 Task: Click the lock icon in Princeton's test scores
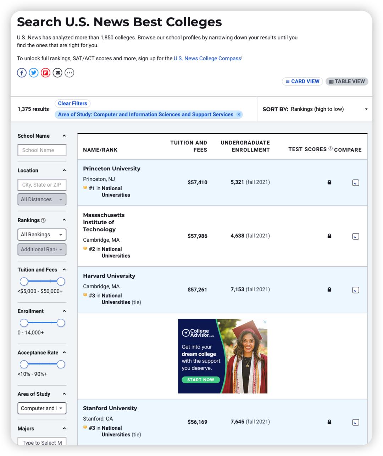pyautogui.click(x=329, y=182)
